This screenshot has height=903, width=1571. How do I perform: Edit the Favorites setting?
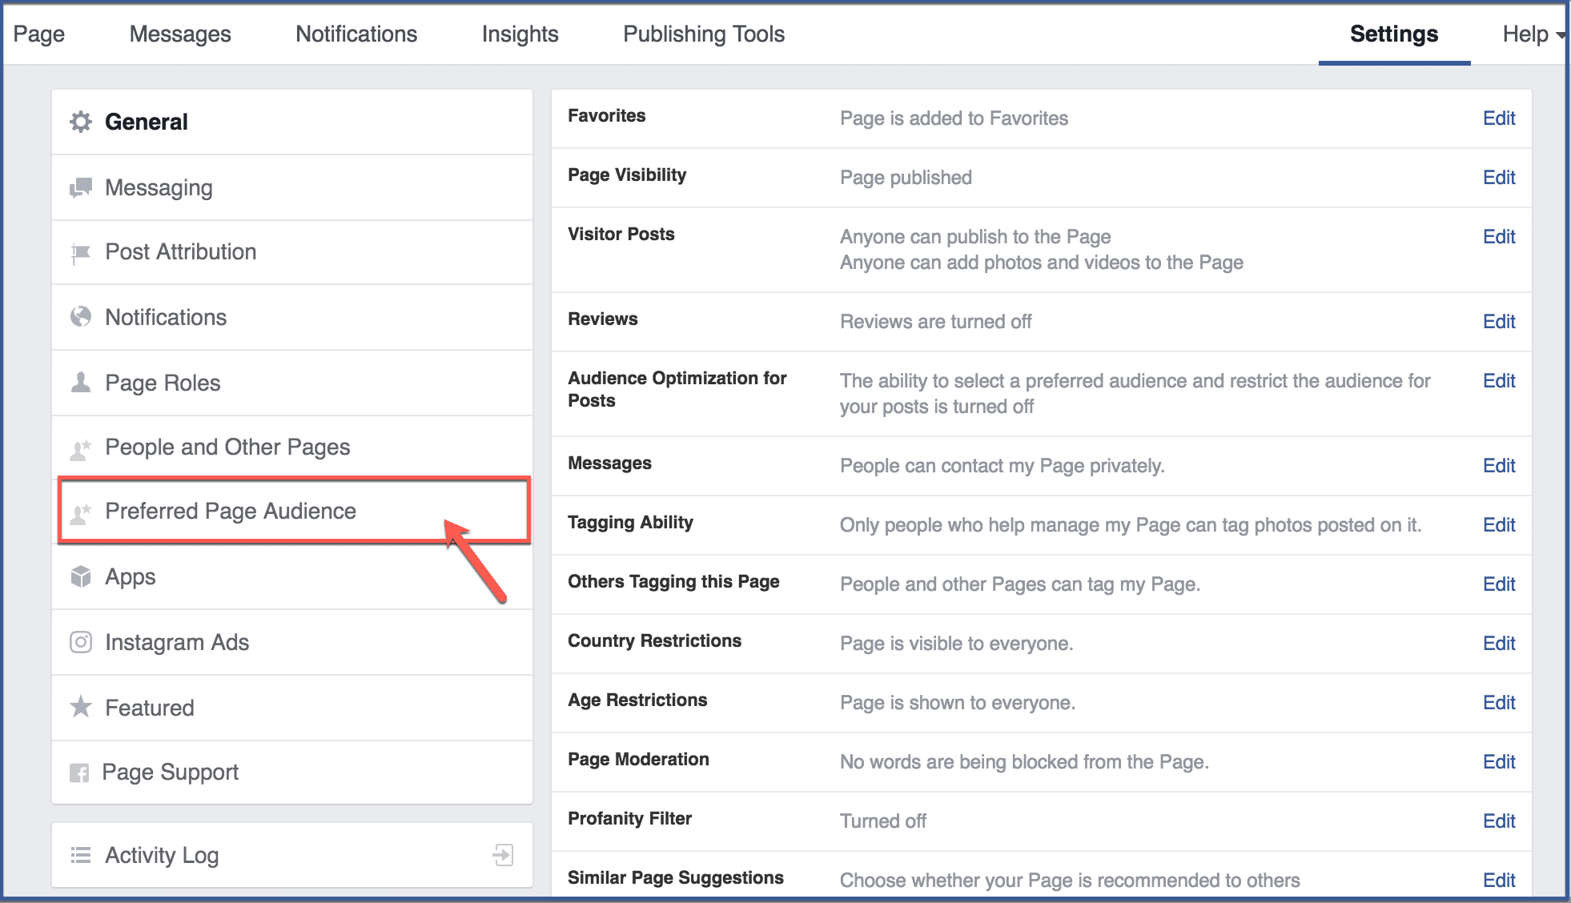[1499, 118]
